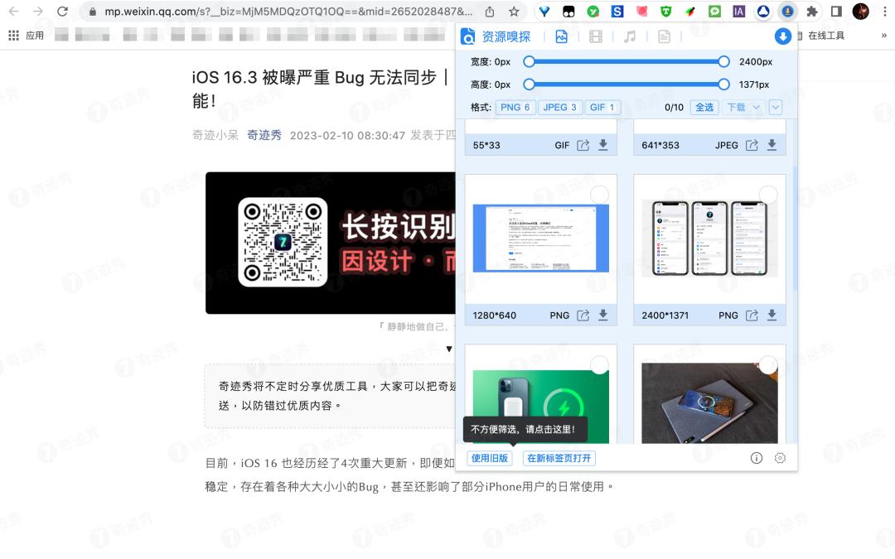This screenshot has height=559, width=895.
Task: Switch to the audio tab in 资源嗅探
Action: (x=630, y=37)
